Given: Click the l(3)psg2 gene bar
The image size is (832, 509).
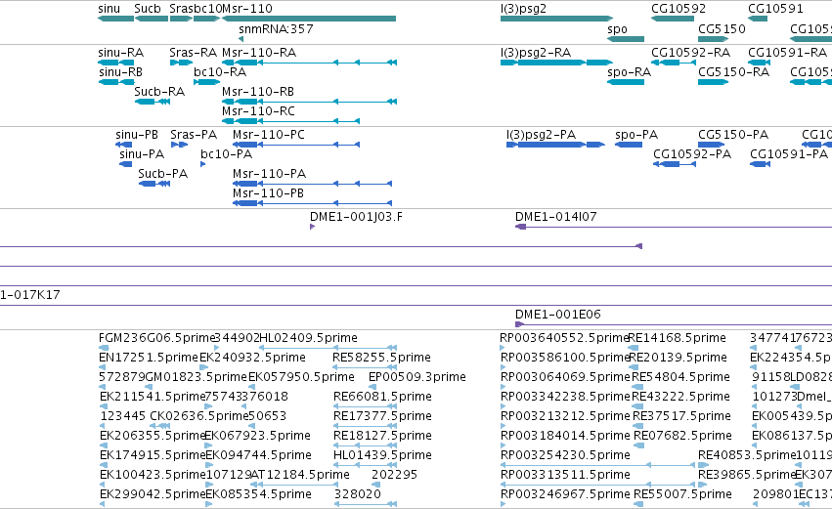Looking at the screenshot, I should point(556,19).
